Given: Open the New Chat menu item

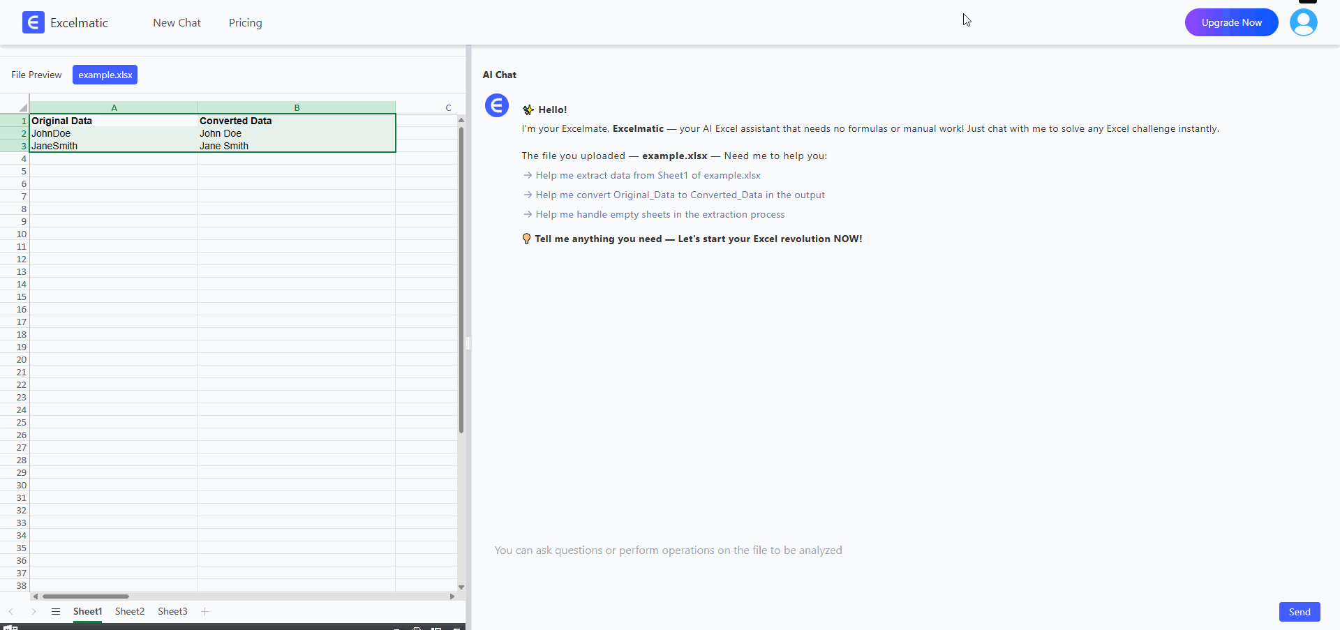Looking at the screenshot, I should pyautogui.click(x=177, y=23).
